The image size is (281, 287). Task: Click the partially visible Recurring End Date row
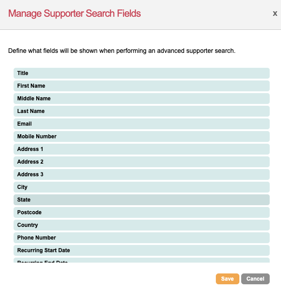pyautogui.click(x=142, y=261)
